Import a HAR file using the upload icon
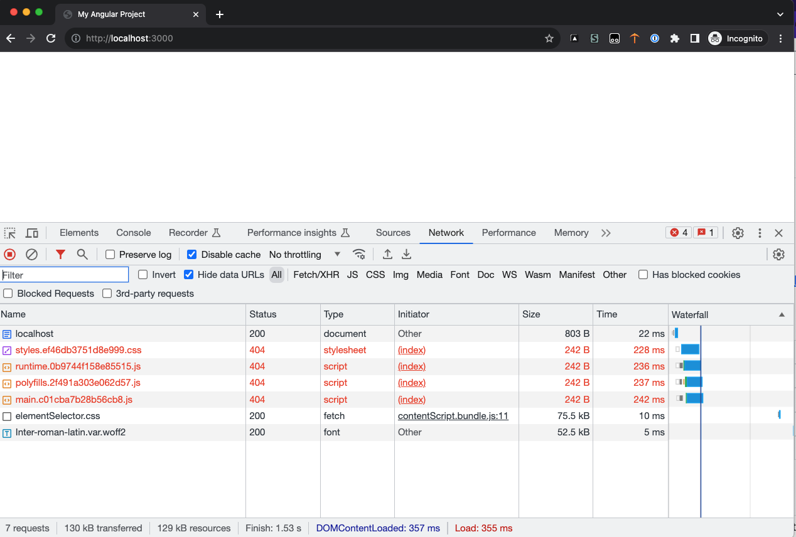 point(387,254)
